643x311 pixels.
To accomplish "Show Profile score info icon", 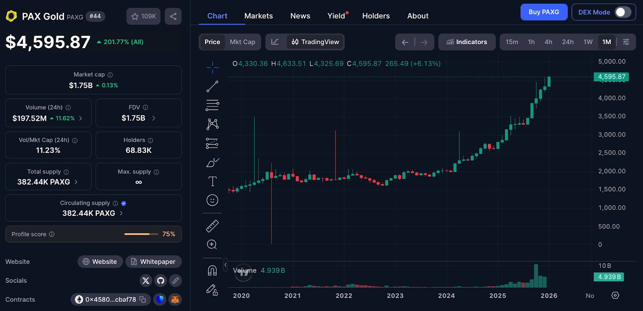I will coord(52,234).
